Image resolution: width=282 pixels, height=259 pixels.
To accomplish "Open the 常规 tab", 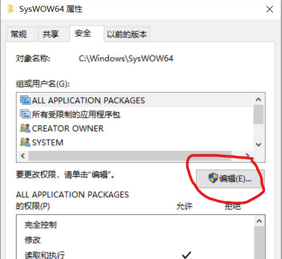I will [x=19, y=34].
